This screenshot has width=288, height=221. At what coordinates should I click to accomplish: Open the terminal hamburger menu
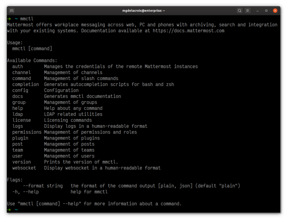click(248, 11)
